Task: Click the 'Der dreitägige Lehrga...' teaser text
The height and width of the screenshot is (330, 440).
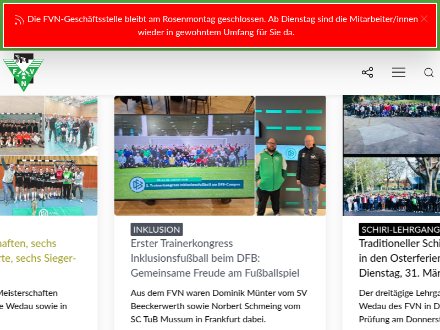Action: coord(400,306)
